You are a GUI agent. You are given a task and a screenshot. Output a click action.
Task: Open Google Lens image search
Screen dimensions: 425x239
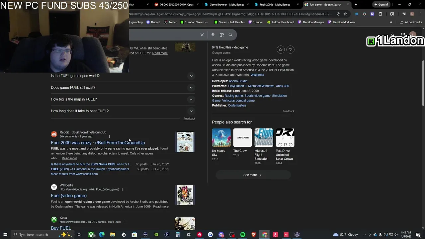click(222, 35)
